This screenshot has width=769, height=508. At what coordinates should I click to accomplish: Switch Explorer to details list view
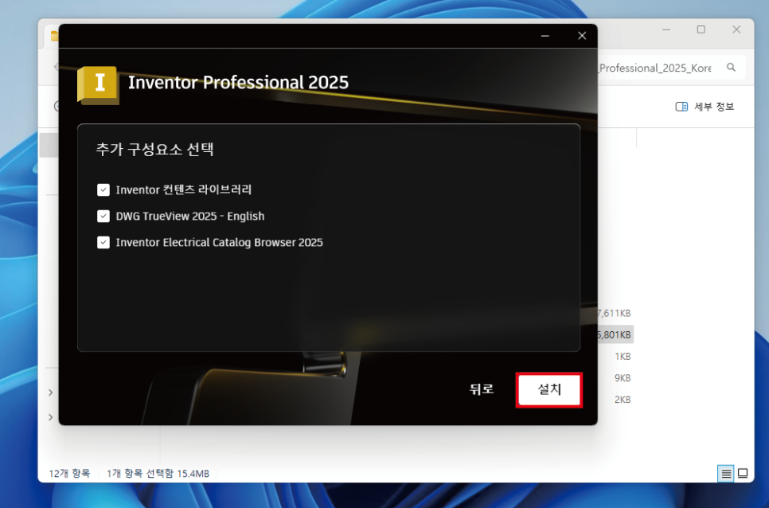pyautogui.click(x=726, y=473)
